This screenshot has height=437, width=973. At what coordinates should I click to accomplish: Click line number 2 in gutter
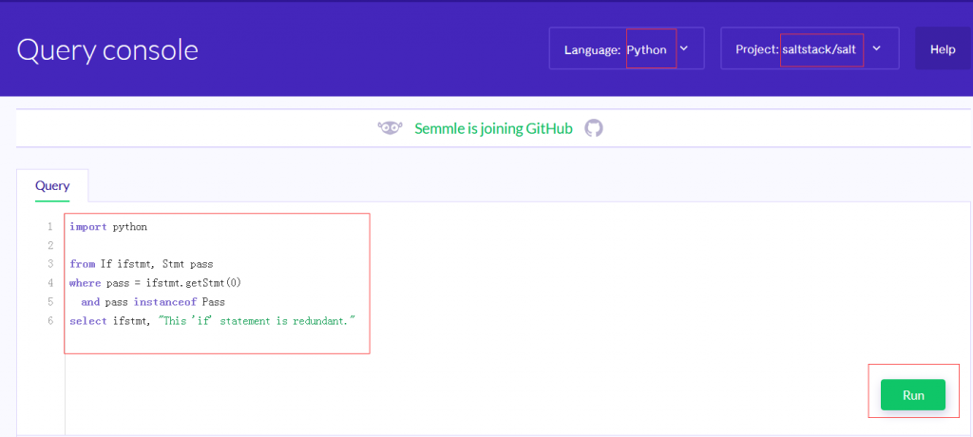pos(49,246)
